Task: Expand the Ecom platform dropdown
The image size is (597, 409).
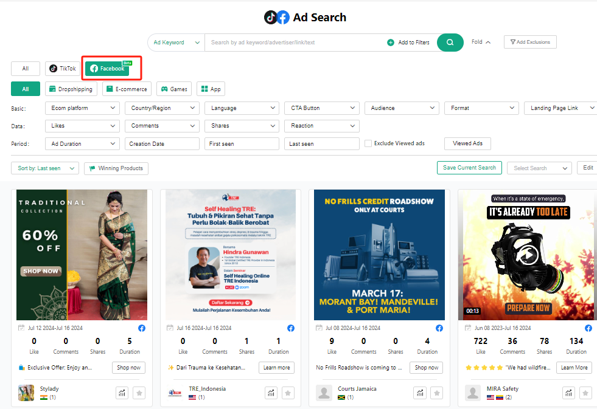Action: point(82,108)
